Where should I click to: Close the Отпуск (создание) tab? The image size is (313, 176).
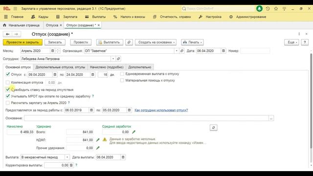99,25
